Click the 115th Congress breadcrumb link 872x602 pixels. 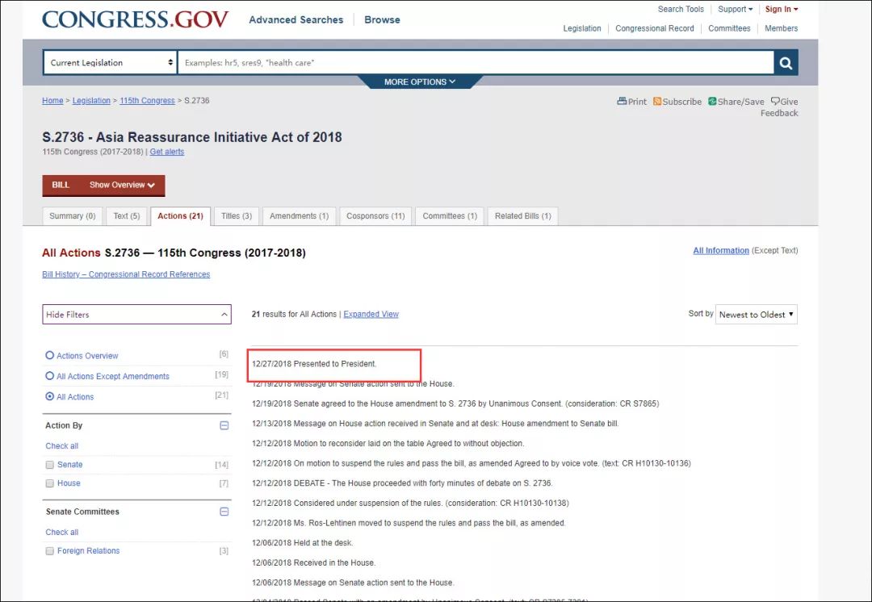(x=147, y=101)
